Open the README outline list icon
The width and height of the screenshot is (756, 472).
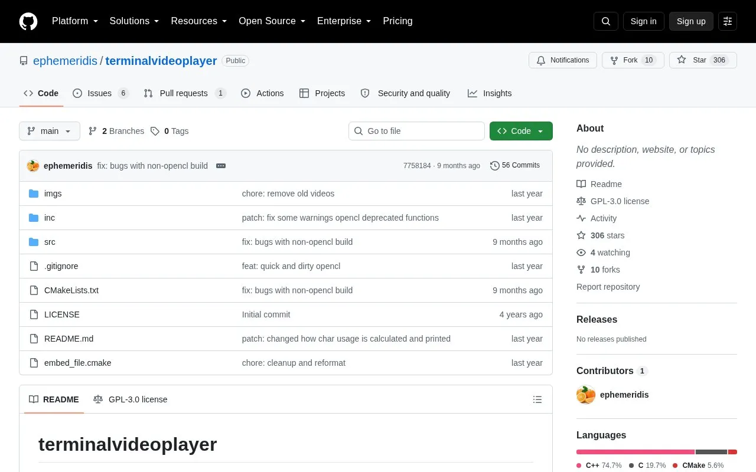(x=537, y=399)
